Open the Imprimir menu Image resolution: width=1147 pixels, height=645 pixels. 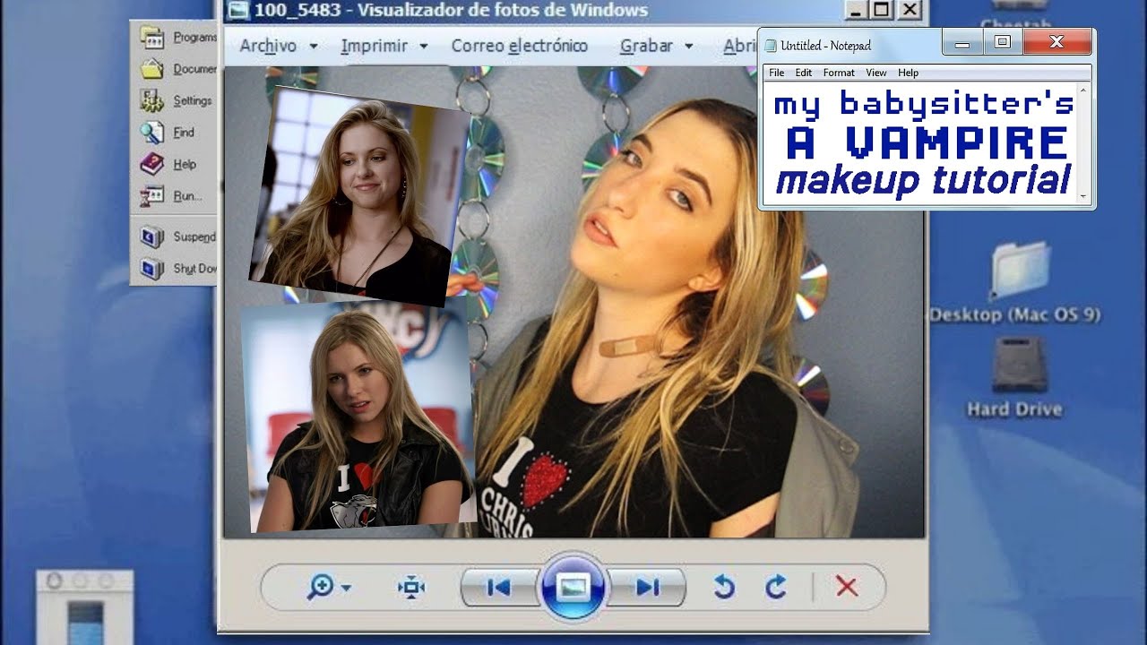[x=384, y=46]
